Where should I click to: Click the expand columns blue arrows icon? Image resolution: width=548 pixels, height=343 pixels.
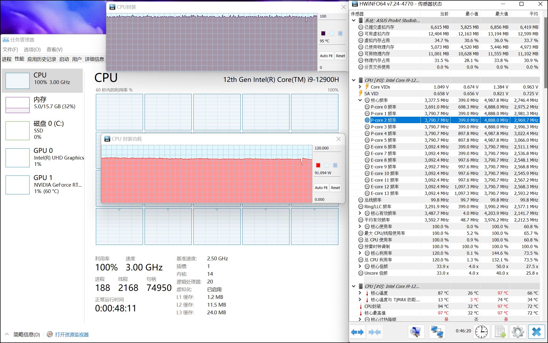(x=357, y=332)
